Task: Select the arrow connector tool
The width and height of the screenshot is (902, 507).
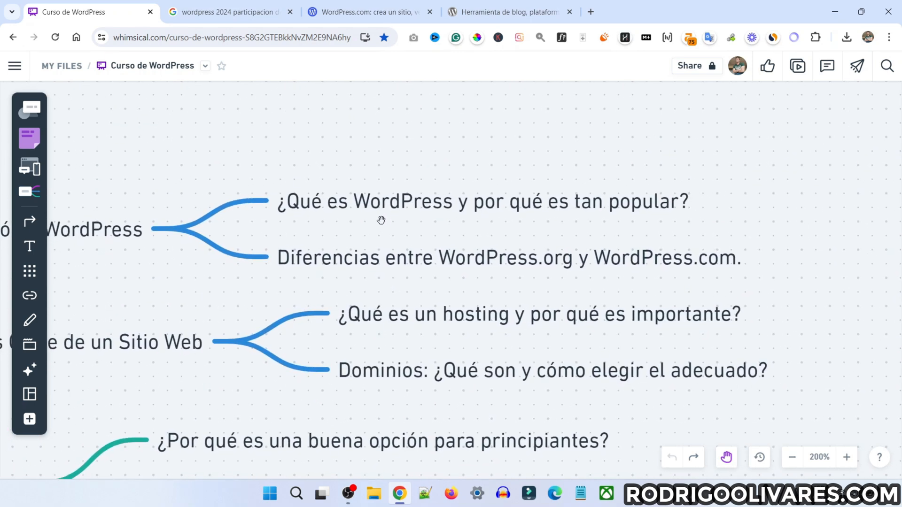Action: point(30,221)
